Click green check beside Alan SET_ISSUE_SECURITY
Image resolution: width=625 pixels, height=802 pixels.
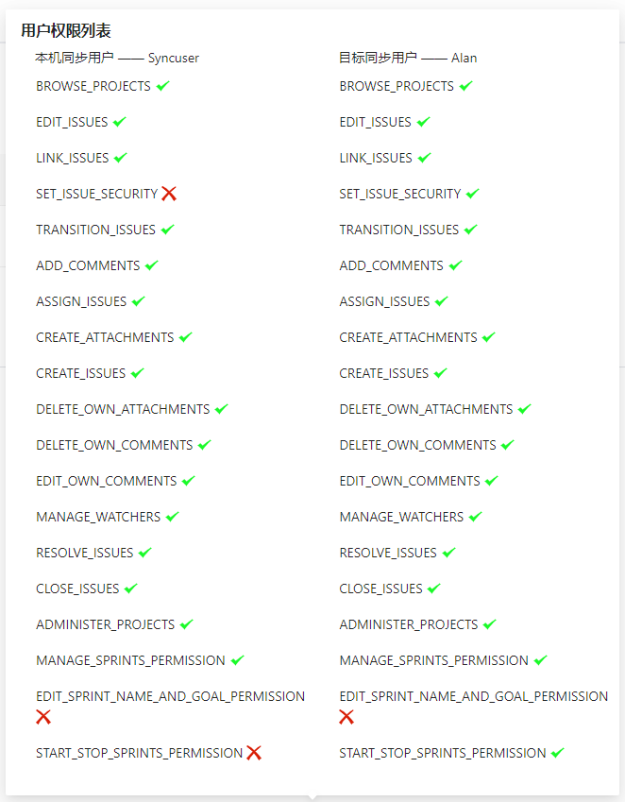pyautogui.click(x=472, y=194)
